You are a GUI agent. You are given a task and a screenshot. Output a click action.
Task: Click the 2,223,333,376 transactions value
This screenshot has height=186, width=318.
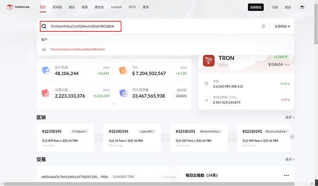coord(70,96)
